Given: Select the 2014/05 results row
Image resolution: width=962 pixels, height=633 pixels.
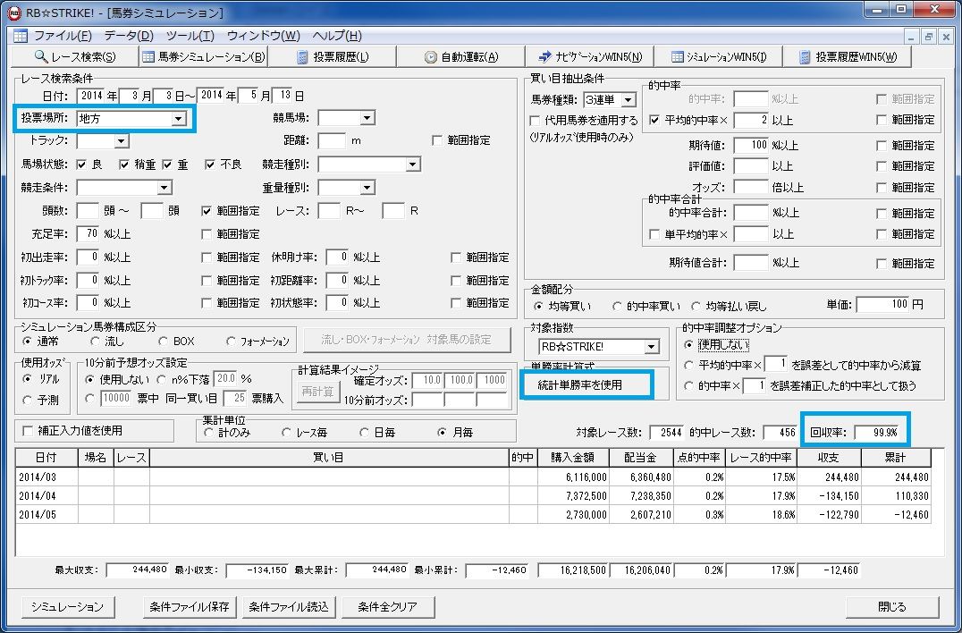Looking at the screenshot, I should pyautogui.click(x=473, y=514).
